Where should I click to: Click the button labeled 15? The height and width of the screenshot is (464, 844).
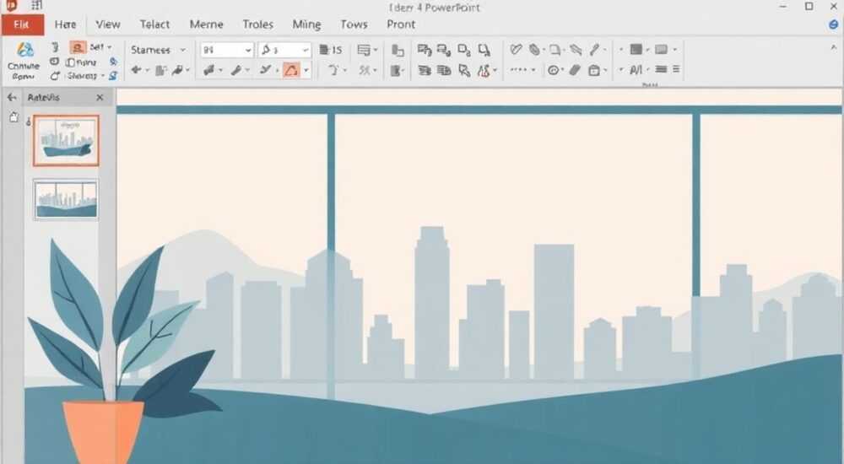click(331, 50)
